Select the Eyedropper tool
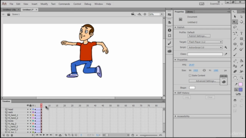This screenshot has width=246, height=138. click(241, 66)
